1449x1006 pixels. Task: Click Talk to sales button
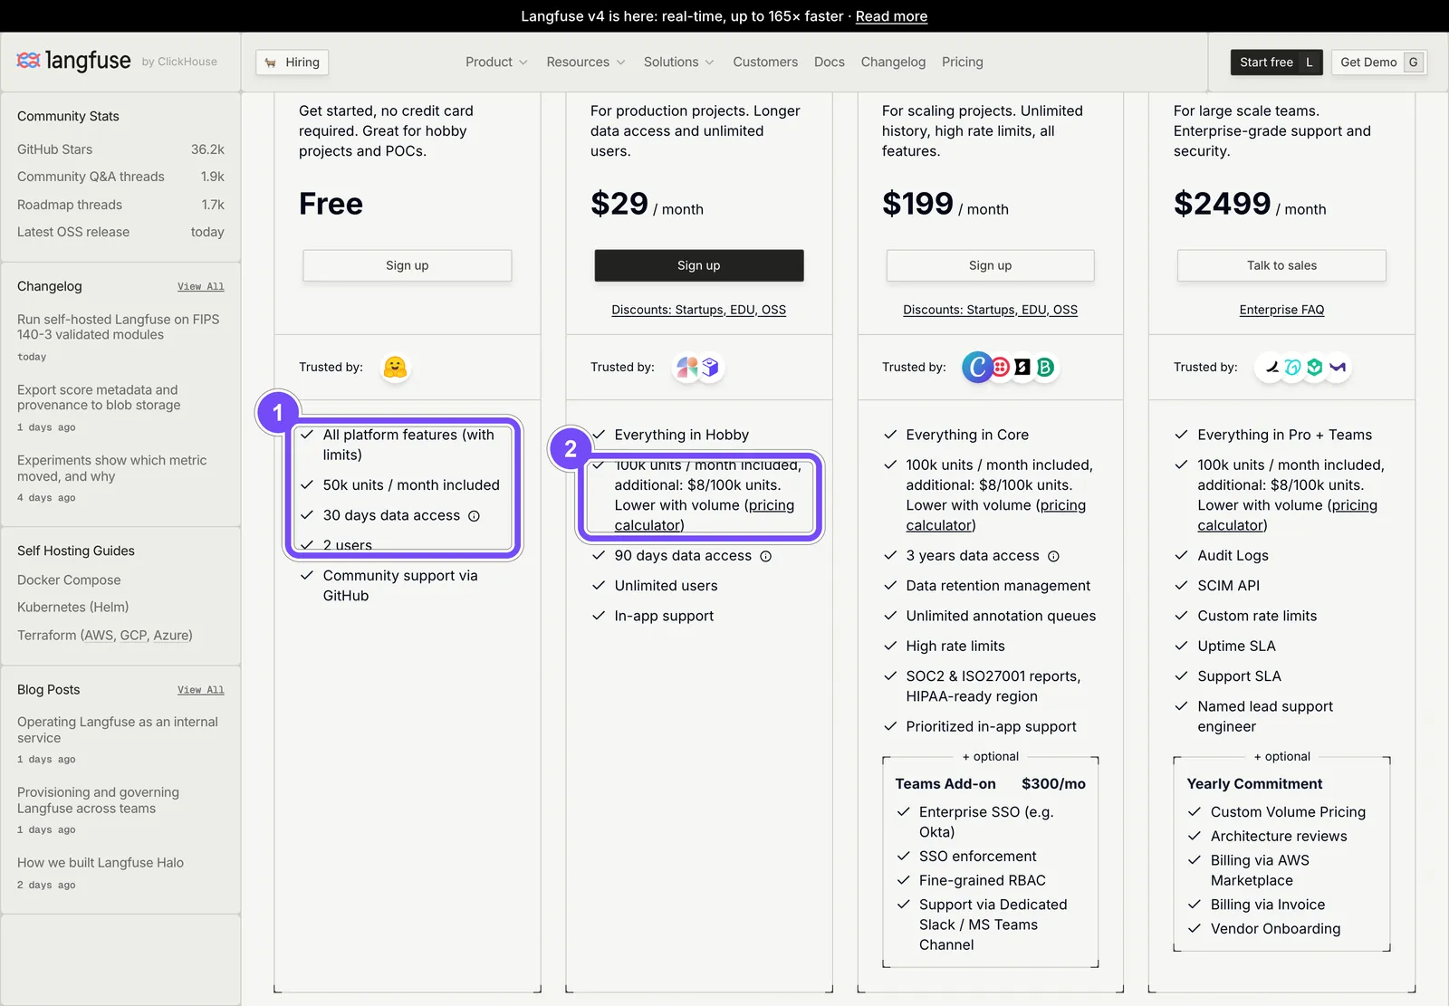(x=1281, y=265)
